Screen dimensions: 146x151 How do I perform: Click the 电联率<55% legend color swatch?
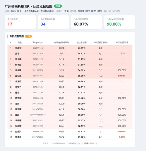pyautogui.click(x=68, y=143)
